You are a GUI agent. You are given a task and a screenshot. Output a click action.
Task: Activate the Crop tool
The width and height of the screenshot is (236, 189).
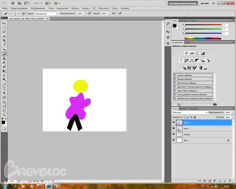click(4, 41)
